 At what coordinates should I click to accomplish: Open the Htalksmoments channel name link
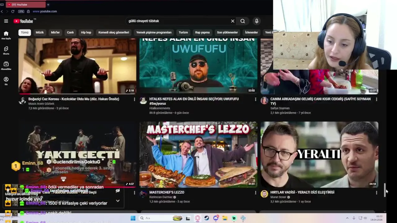pos(160,108)
